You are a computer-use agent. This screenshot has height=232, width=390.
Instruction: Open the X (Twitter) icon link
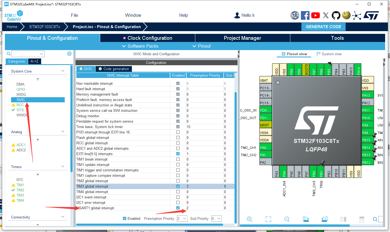326,15
